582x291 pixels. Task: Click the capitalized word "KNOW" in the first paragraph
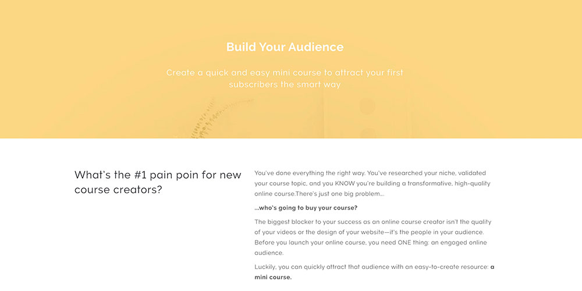(349, 183)
